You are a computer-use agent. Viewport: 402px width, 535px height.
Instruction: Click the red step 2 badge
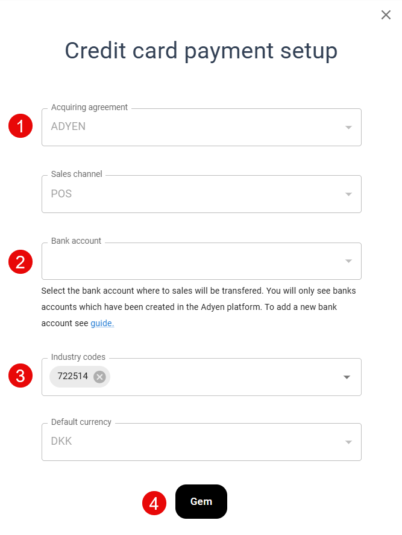20,262
